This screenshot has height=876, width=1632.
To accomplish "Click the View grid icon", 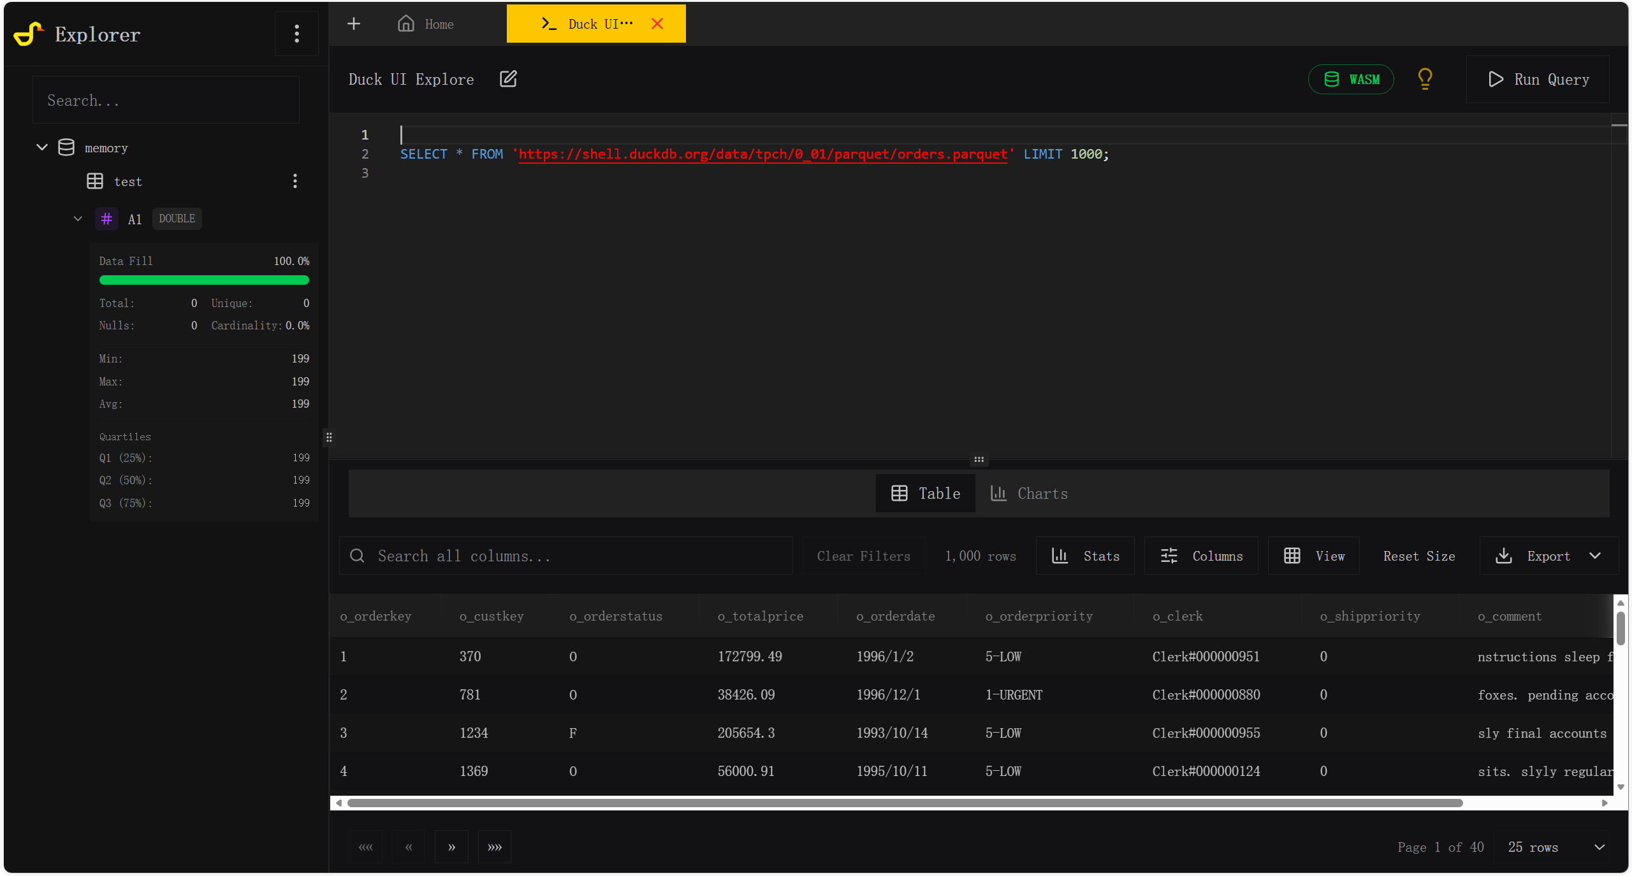I will tap(1292, 556).
